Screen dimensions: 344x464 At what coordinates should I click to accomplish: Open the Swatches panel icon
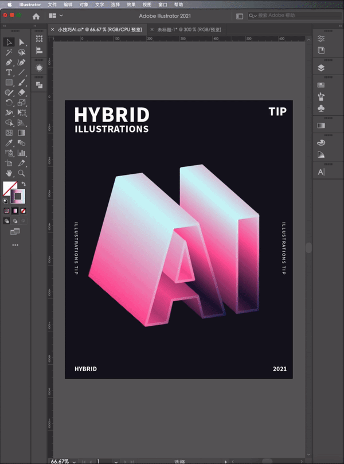pyautogui.click(x=321, y=85)
